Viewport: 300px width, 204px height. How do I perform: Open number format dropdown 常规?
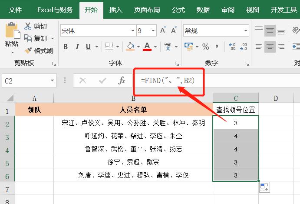pos(245,30)
